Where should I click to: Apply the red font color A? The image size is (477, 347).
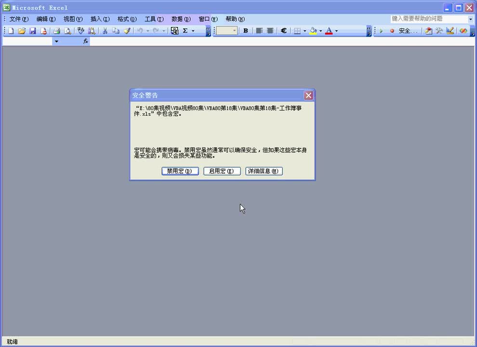pyautogui.click(x=329, y=31)
